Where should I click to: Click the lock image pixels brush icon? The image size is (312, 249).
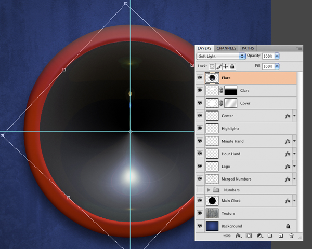(219, 66)
